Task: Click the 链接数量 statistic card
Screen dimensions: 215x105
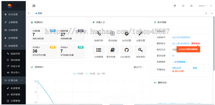Action: click(x=72, y=35)
